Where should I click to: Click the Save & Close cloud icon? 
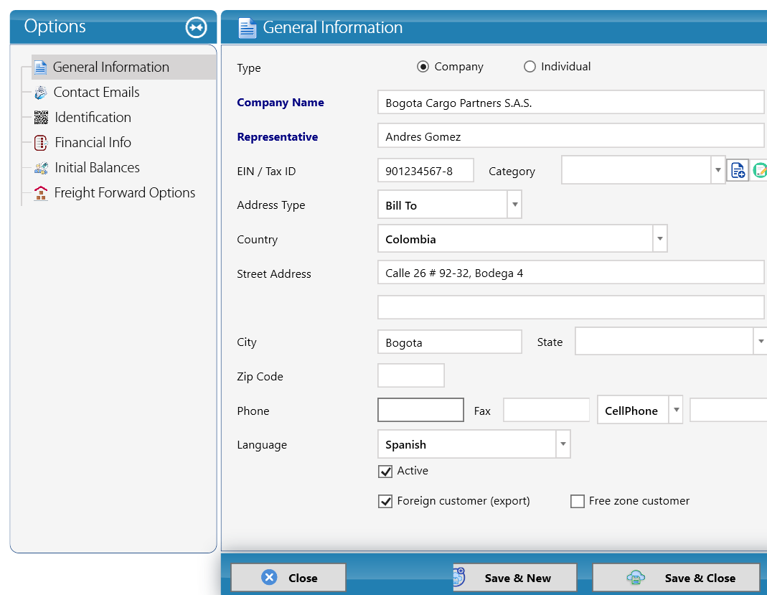coord(636,578)
